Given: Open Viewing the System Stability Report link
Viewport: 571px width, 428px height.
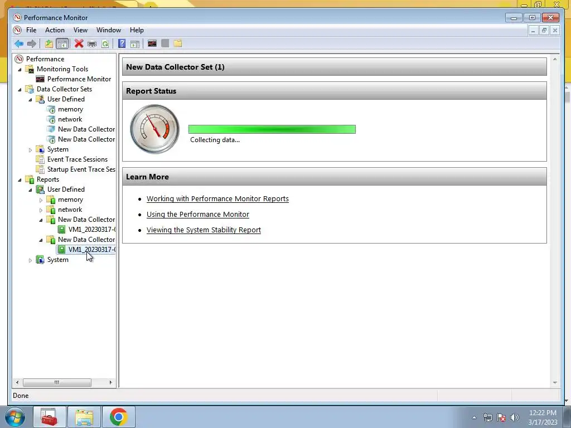Looking at the screenshot, I should [x=204, y=230].
